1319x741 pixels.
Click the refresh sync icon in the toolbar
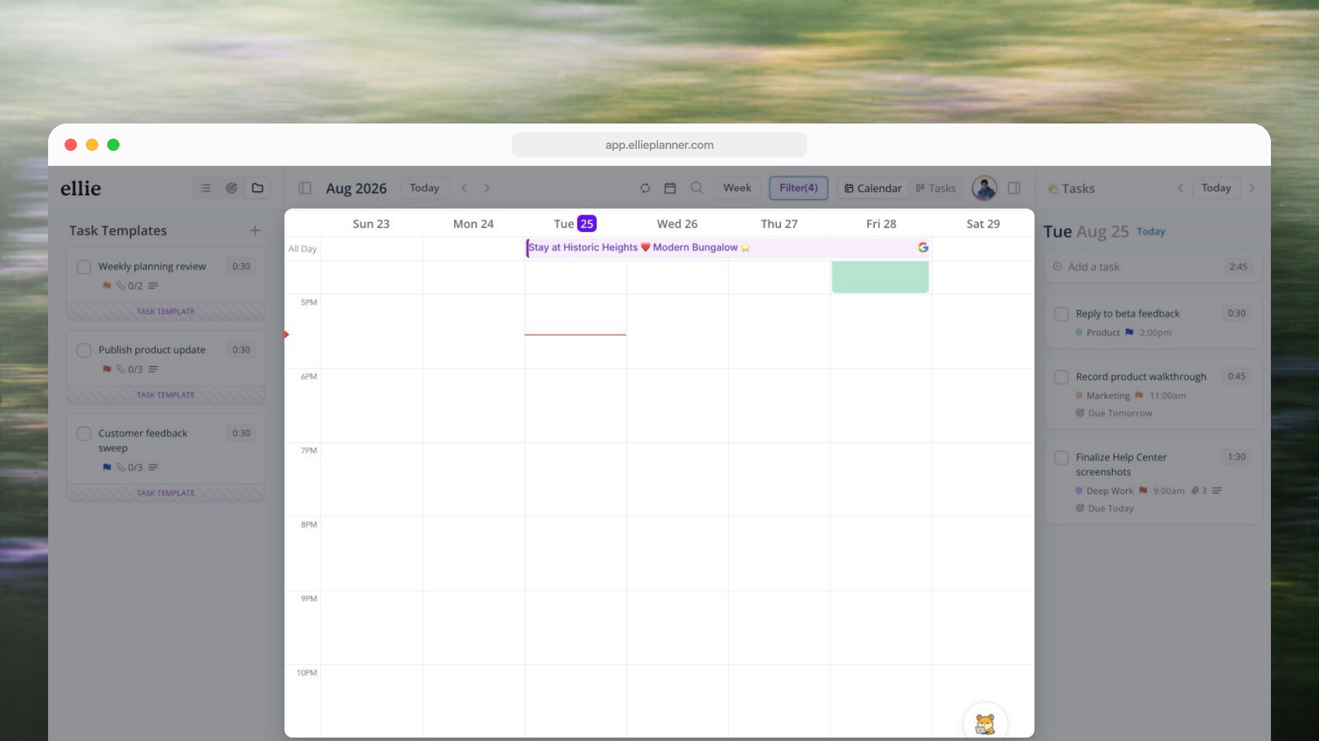(x=645, y=188)
